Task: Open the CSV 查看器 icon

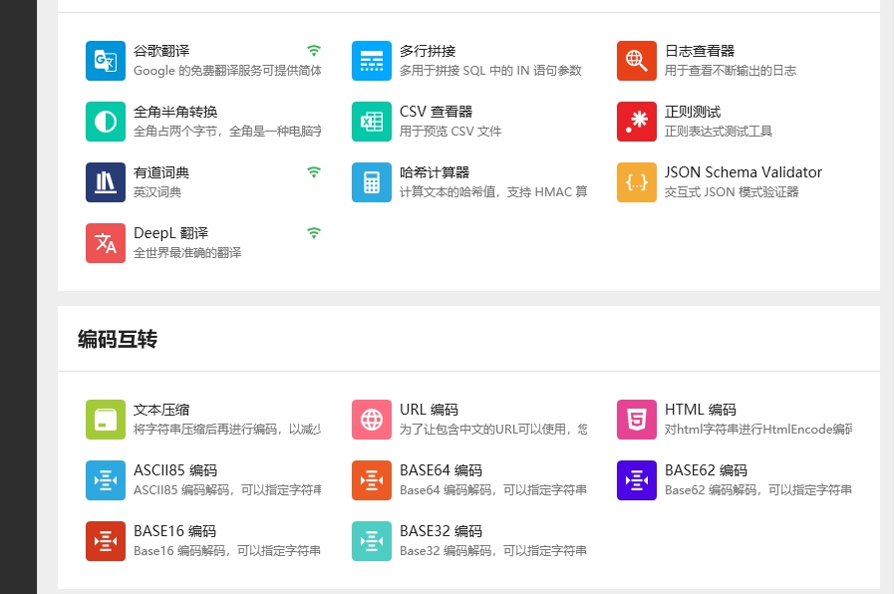Action: pyautogui.click(x=371, y=121)
